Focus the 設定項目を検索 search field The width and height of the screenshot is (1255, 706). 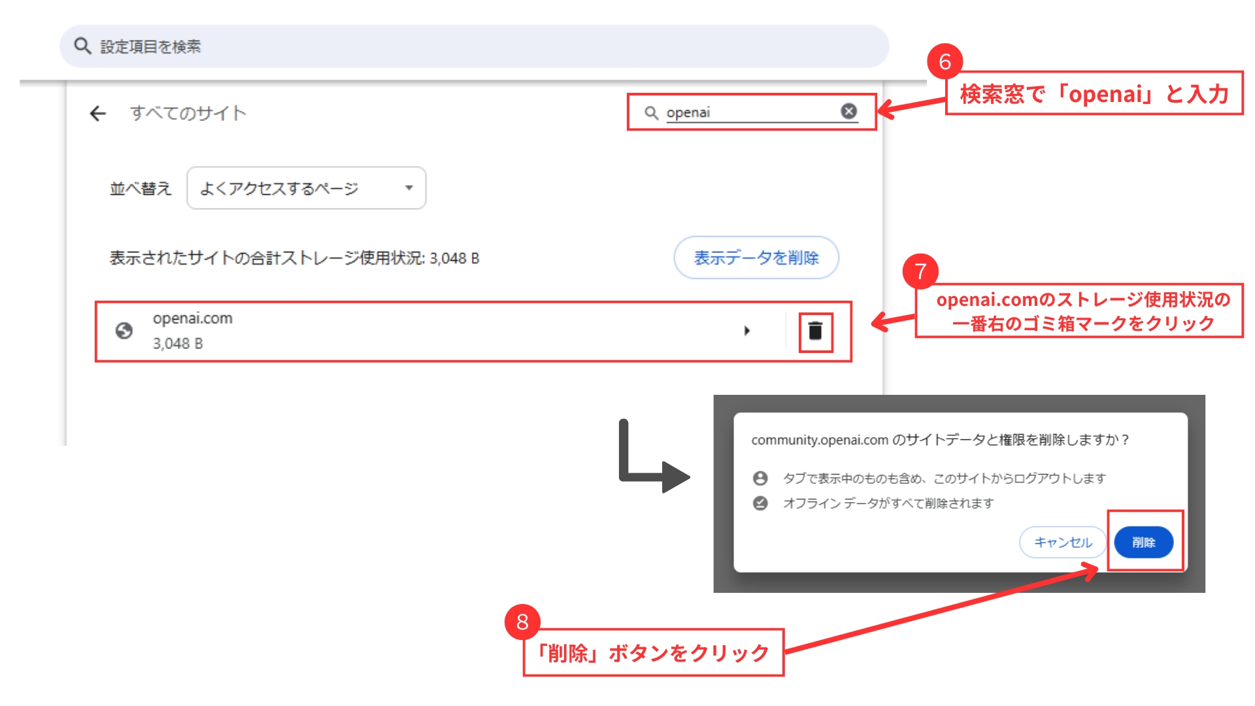[x=475, y=46]
